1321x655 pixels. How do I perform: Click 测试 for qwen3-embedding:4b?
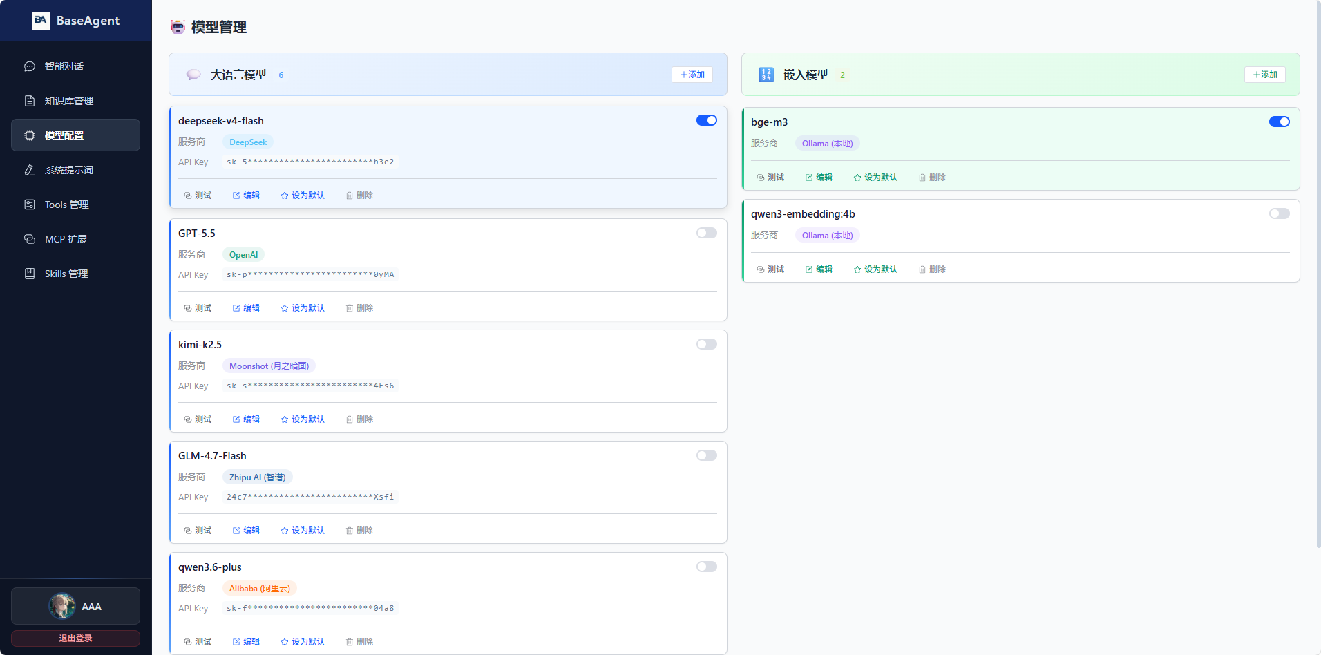point(770,269)
